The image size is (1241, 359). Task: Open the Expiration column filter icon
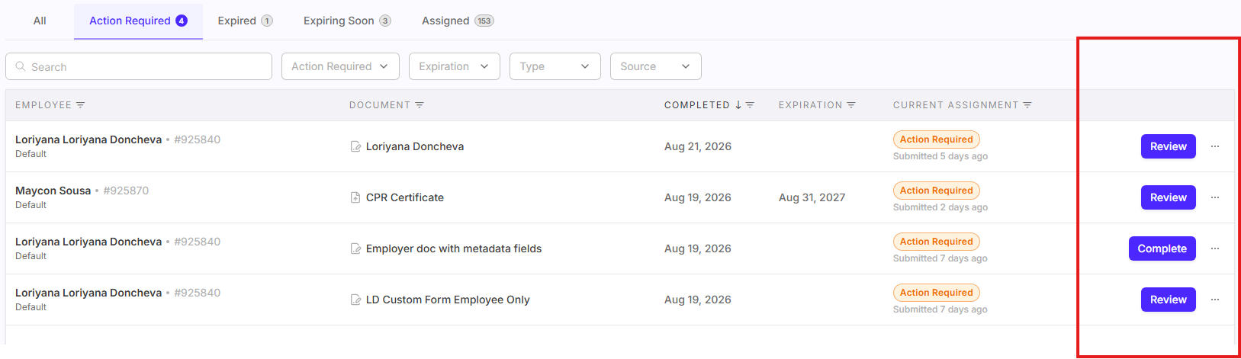click(851, 105)
